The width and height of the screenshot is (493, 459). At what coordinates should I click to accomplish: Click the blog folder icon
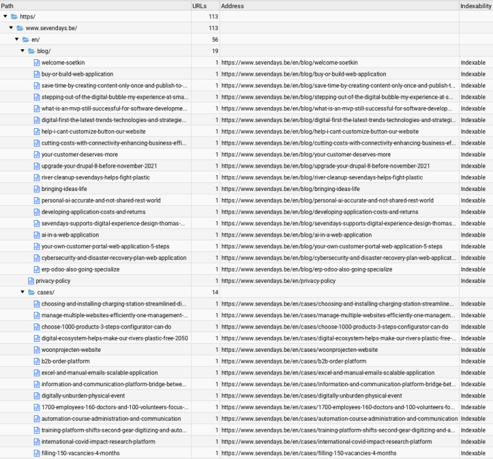[32, 51]
